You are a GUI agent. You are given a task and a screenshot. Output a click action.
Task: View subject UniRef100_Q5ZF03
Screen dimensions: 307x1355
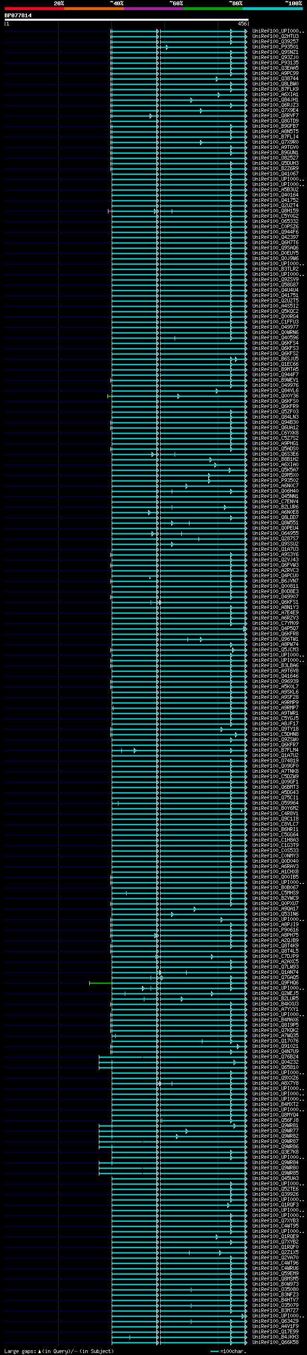(x=275, y=412)
